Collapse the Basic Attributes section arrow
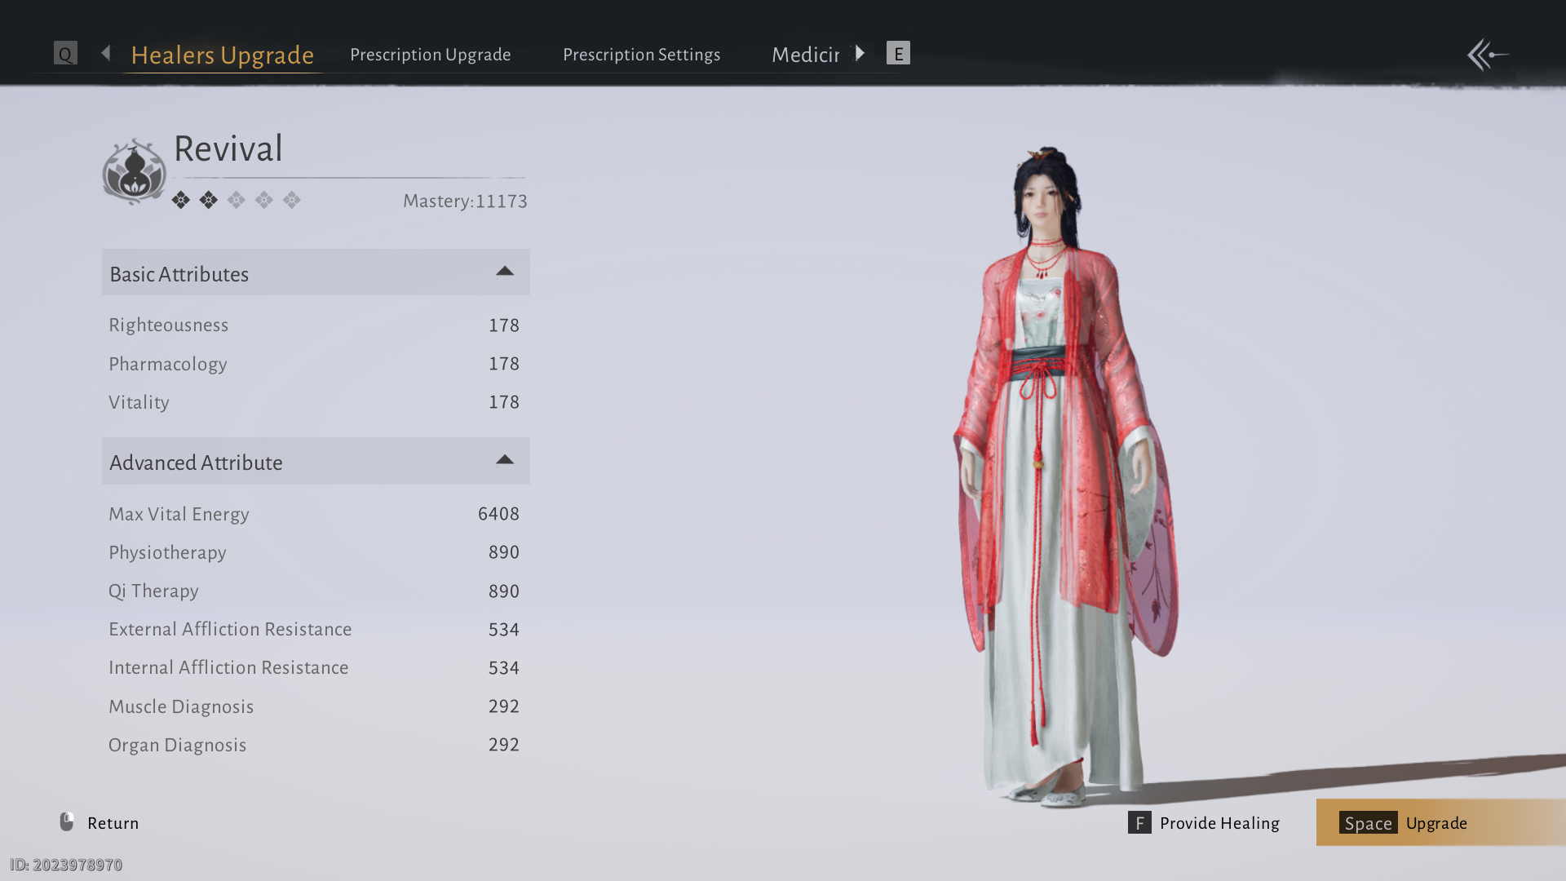This screenshot has width=1566, height=881. [505, 272]
